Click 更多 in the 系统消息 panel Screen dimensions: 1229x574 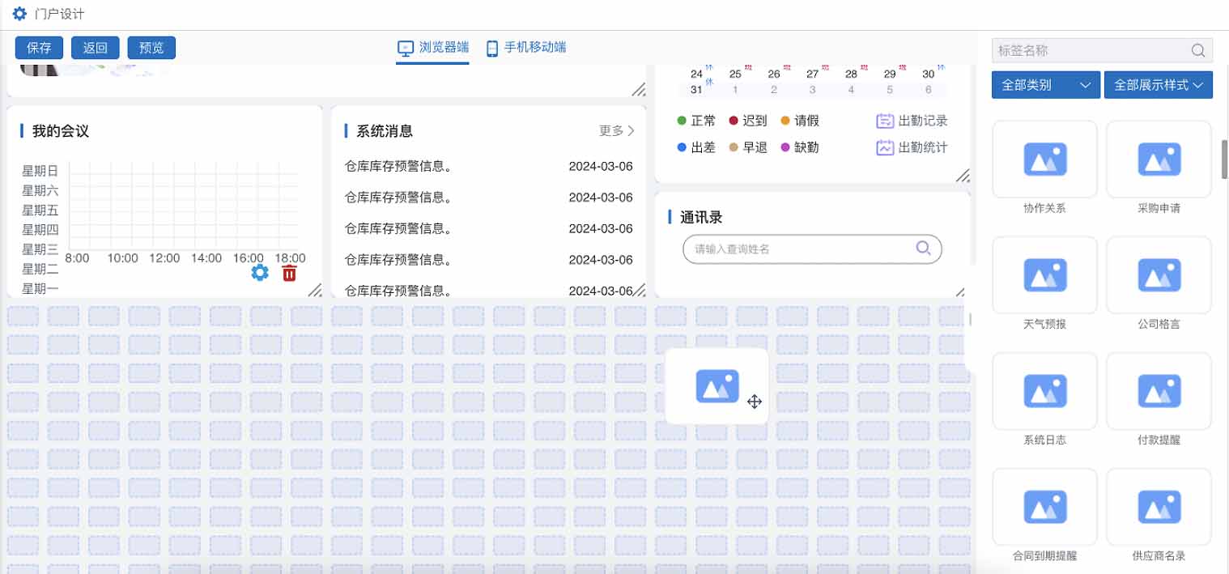coord(613,130)
